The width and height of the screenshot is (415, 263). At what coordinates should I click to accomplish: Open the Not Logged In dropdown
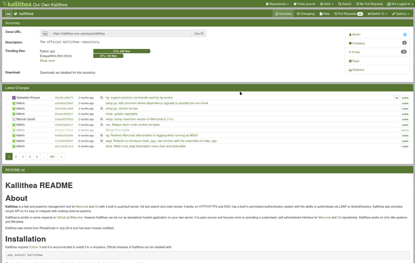(400, 4)
